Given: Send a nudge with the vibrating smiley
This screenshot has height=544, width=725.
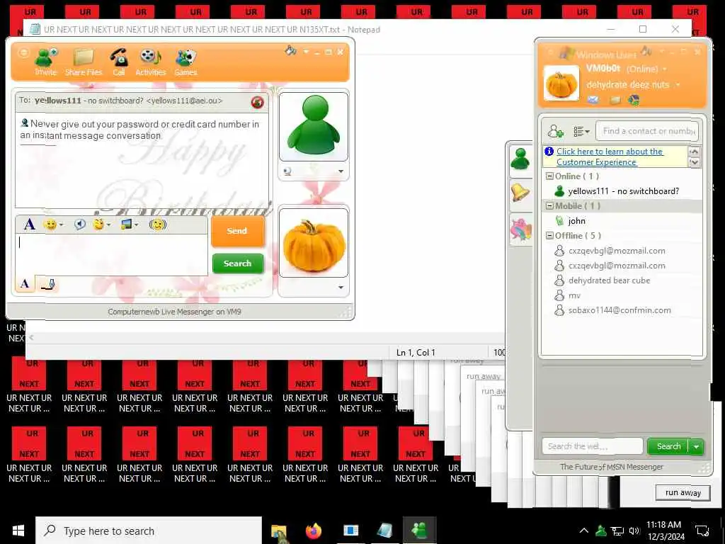Looking at the screenshot, I should click(158, 225).
